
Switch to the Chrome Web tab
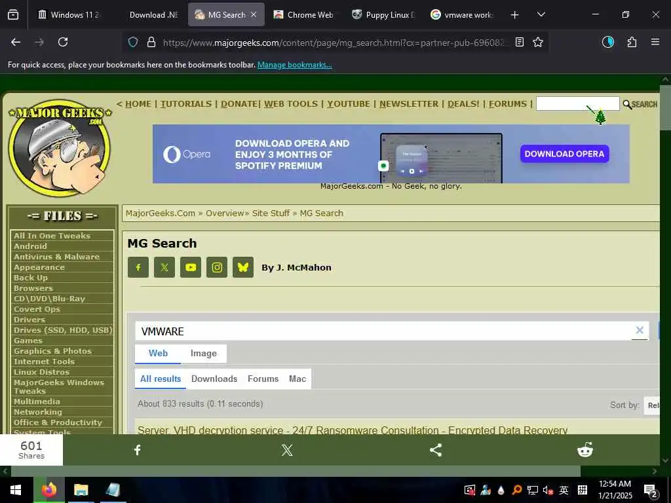point(305,15)
